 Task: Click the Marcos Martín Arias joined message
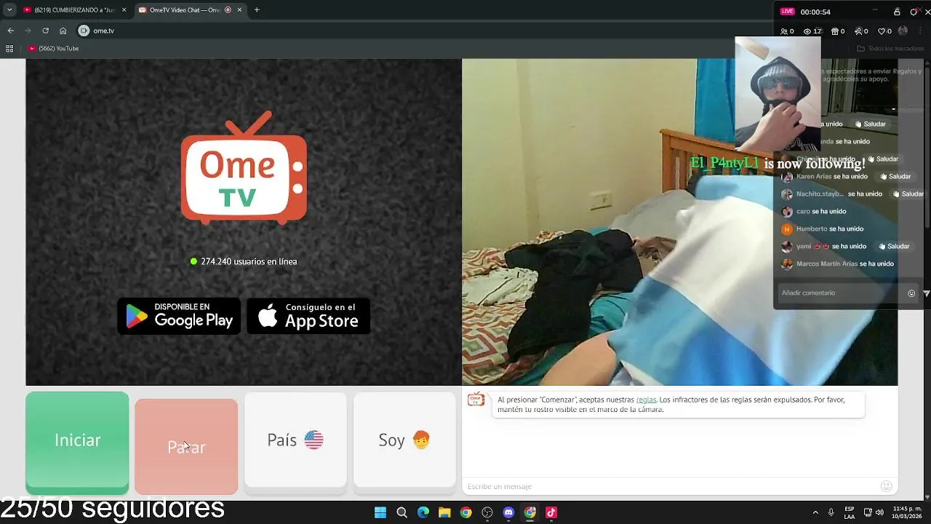(x=845, y=263)
